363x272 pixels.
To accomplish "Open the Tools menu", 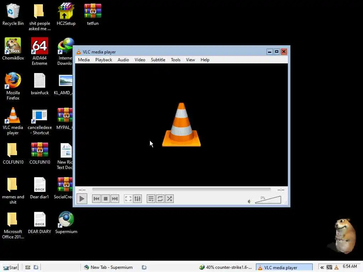I will click(175, 59).
